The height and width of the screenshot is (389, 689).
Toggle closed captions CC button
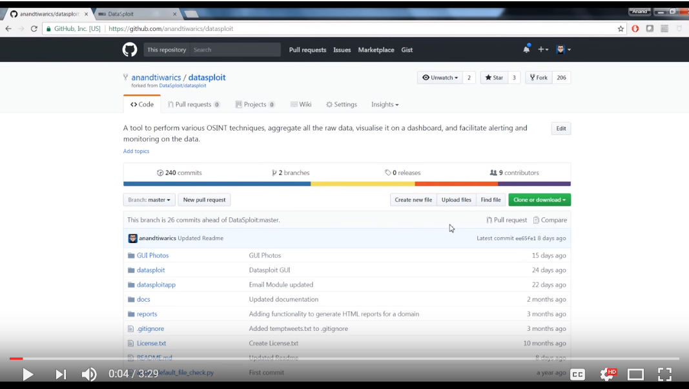coord(577,374)
